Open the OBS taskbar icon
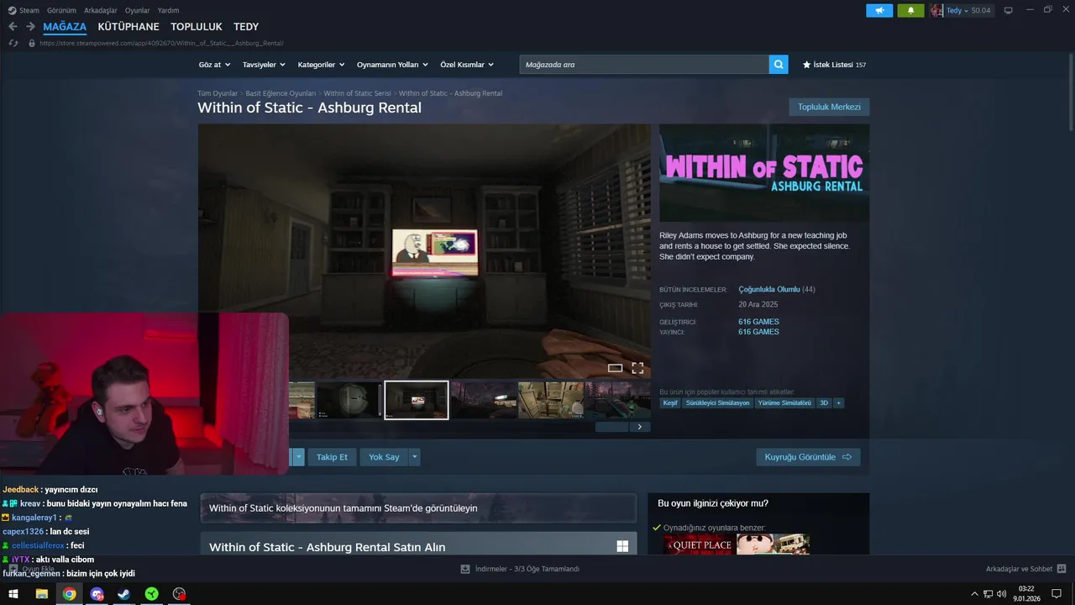Viewport: 1075px width, 605px height. [x=179, y=594]
